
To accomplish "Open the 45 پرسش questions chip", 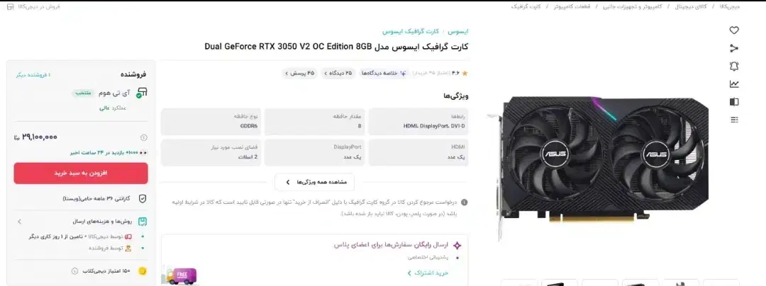I will 299,73.
